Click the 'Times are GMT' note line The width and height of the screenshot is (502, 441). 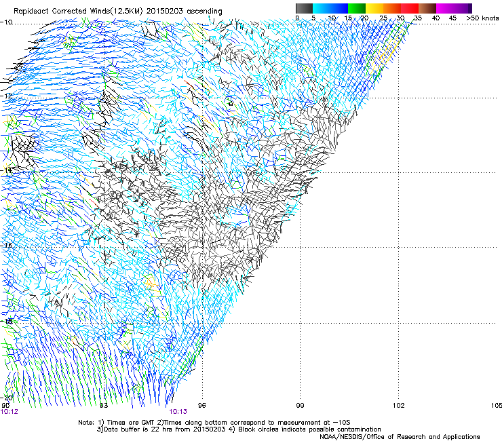[x=214, y=423]
